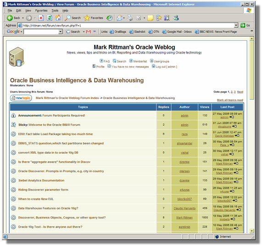Open the Back button history dropdown arrow

tap(23, 18)
